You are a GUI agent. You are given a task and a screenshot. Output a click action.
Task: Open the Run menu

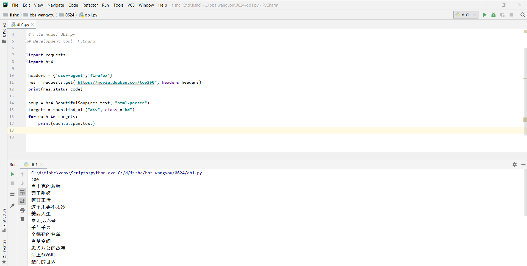point(105,5)
